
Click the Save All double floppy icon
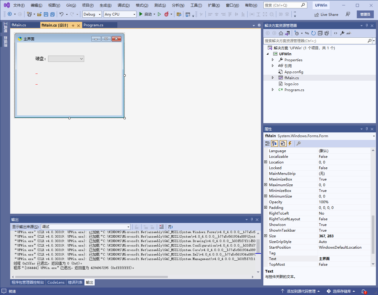(53, 14)
